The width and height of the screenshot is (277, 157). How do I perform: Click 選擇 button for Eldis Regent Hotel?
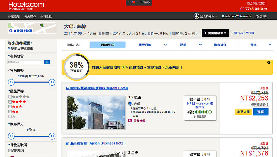coord(261,112)
